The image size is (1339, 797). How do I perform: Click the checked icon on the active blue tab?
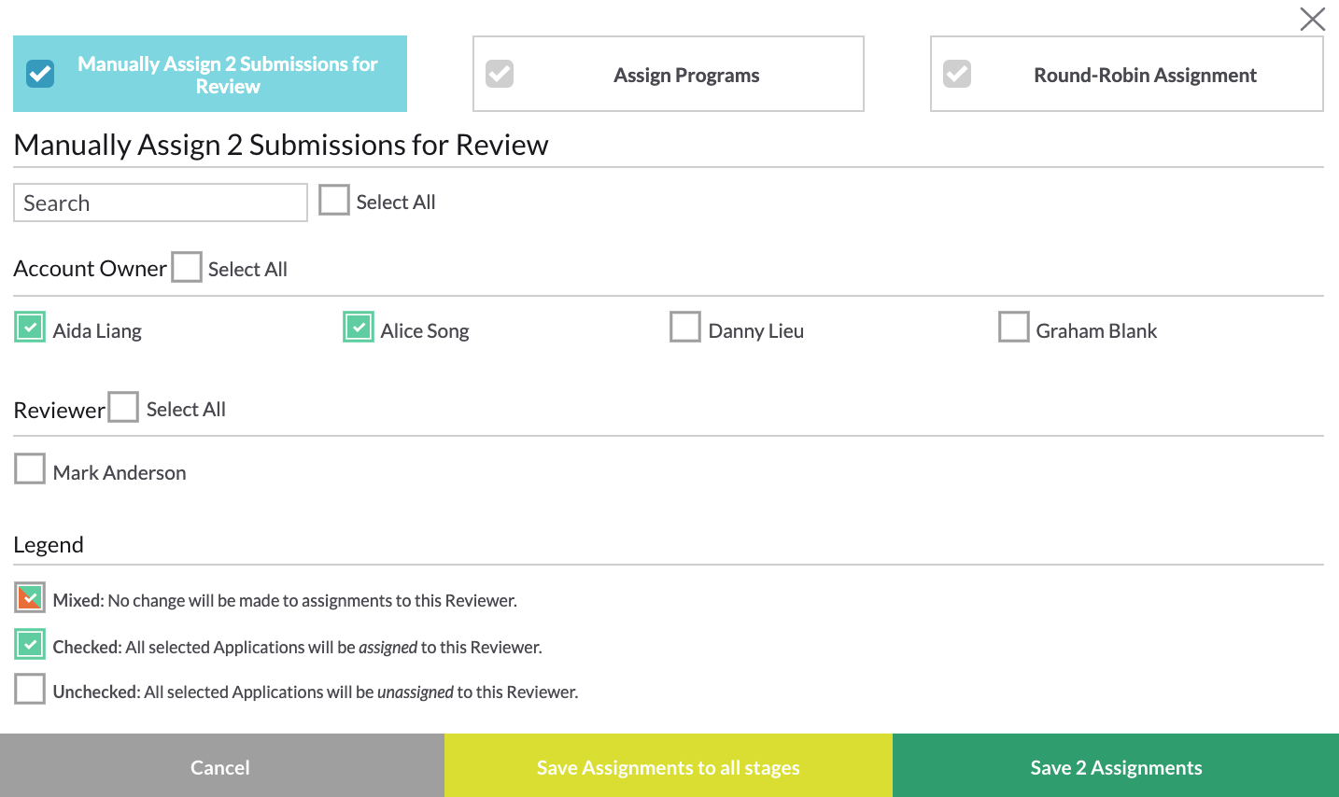point(41,74)
